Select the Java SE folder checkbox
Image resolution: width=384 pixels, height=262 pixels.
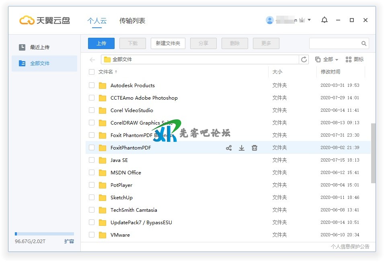point(92,160)
